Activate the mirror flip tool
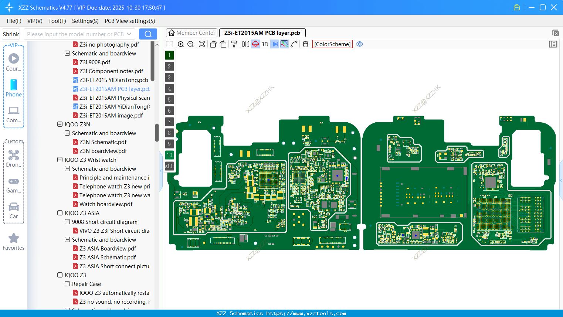This screenshot has width=563, height=317. (x=245, y=44)
